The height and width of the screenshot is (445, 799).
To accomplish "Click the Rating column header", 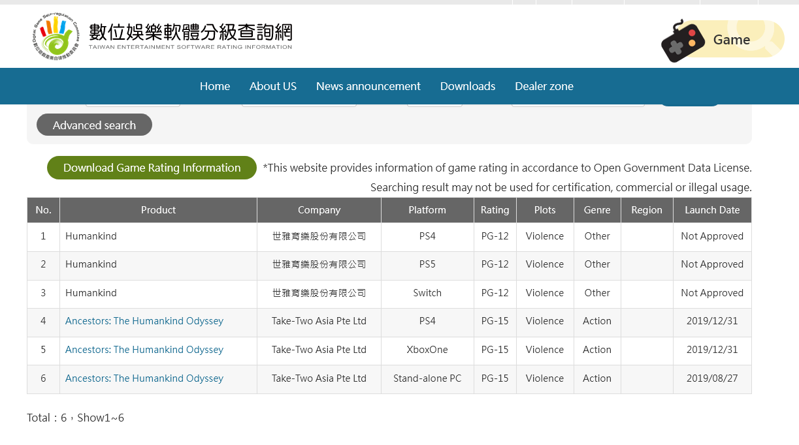I will coord(495,210).
